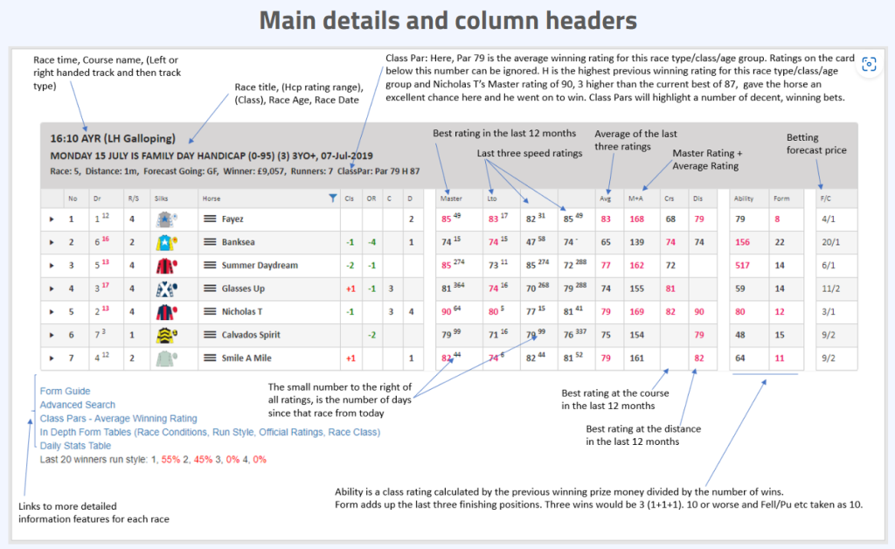Click Smile A Mile's silks icon
The height and width of the screenshot is (549, 895).
167,358
